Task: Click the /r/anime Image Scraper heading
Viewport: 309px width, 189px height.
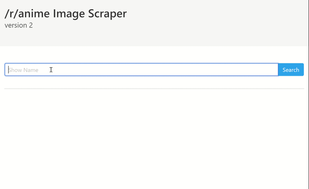Action: click(x=66, y=13)
